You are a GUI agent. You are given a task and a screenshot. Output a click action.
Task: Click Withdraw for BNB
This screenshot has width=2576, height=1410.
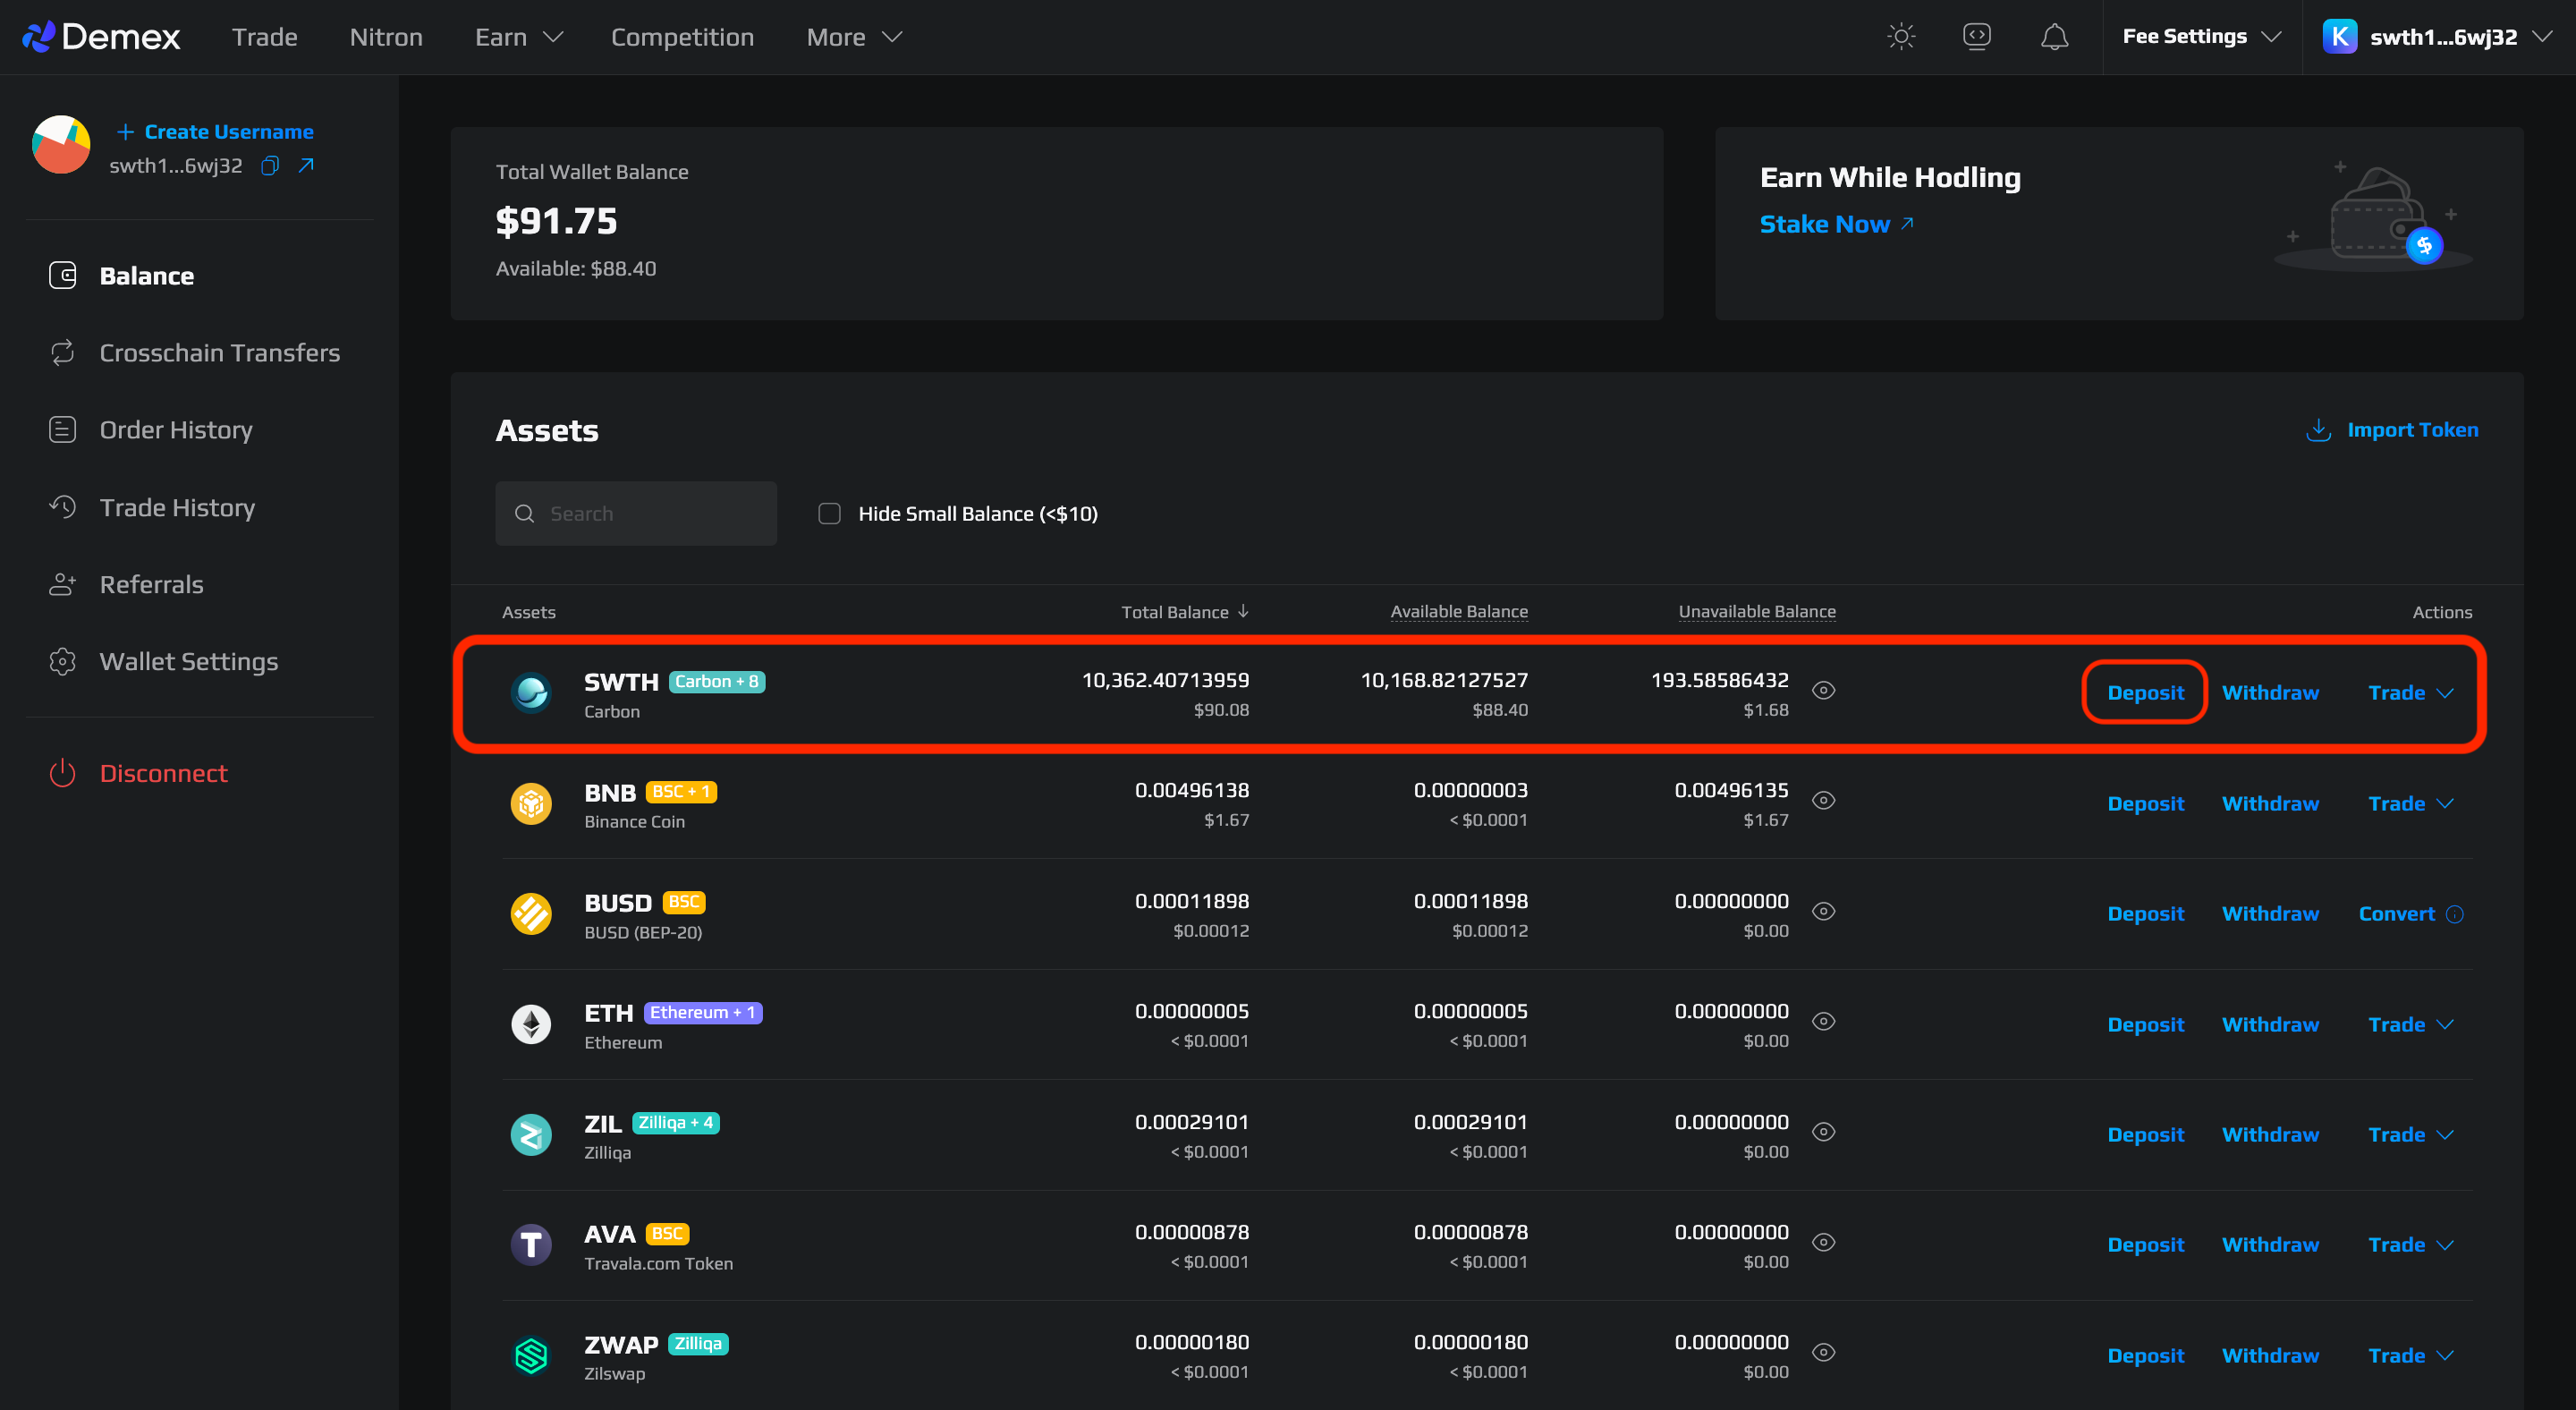(x=2270, y=804)
